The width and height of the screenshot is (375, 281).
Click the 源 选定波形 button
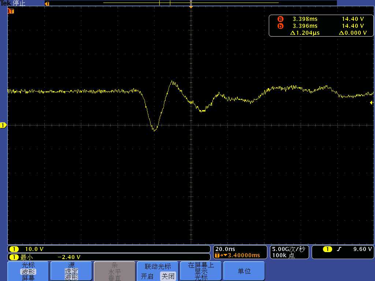click(x=71, y=271)
